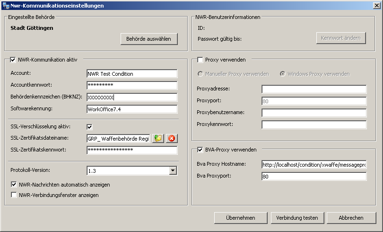Screen dimensions: 383x232
Task: Focus the Accountkennwort password field
Action: tap(131, 86)
